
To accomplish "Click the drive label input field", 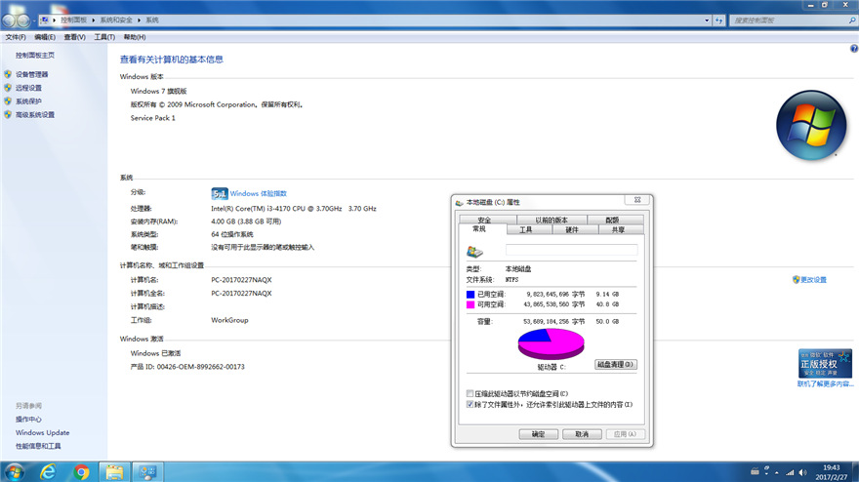I will tap(571, 250).
